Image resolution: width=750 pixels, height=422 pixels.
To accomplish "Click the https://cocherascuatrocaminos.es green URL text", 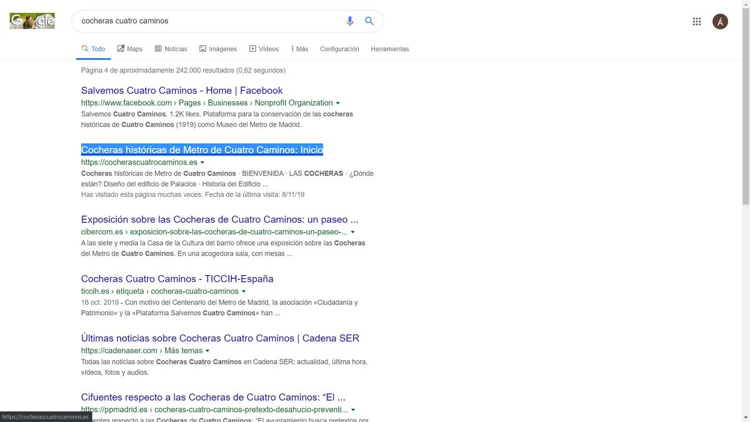I will point(139,163).
